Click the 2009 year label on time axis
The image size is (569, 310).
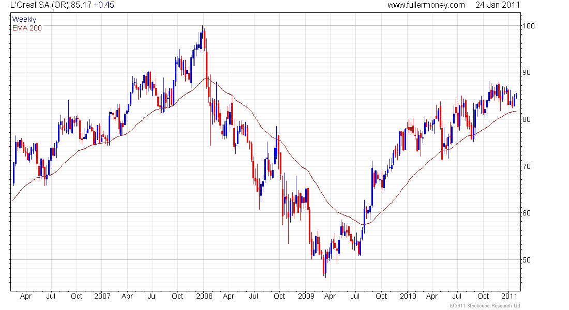point(306,296)
